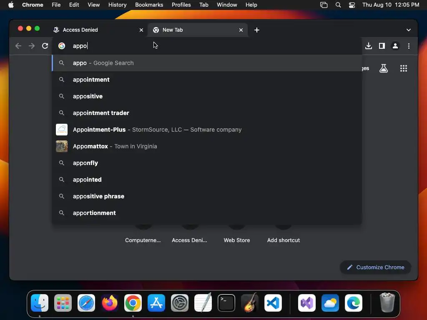The width and height of the screenshot is (427, 320).
Task: Open Terminal from the Dock
Action: pos(226,303)
